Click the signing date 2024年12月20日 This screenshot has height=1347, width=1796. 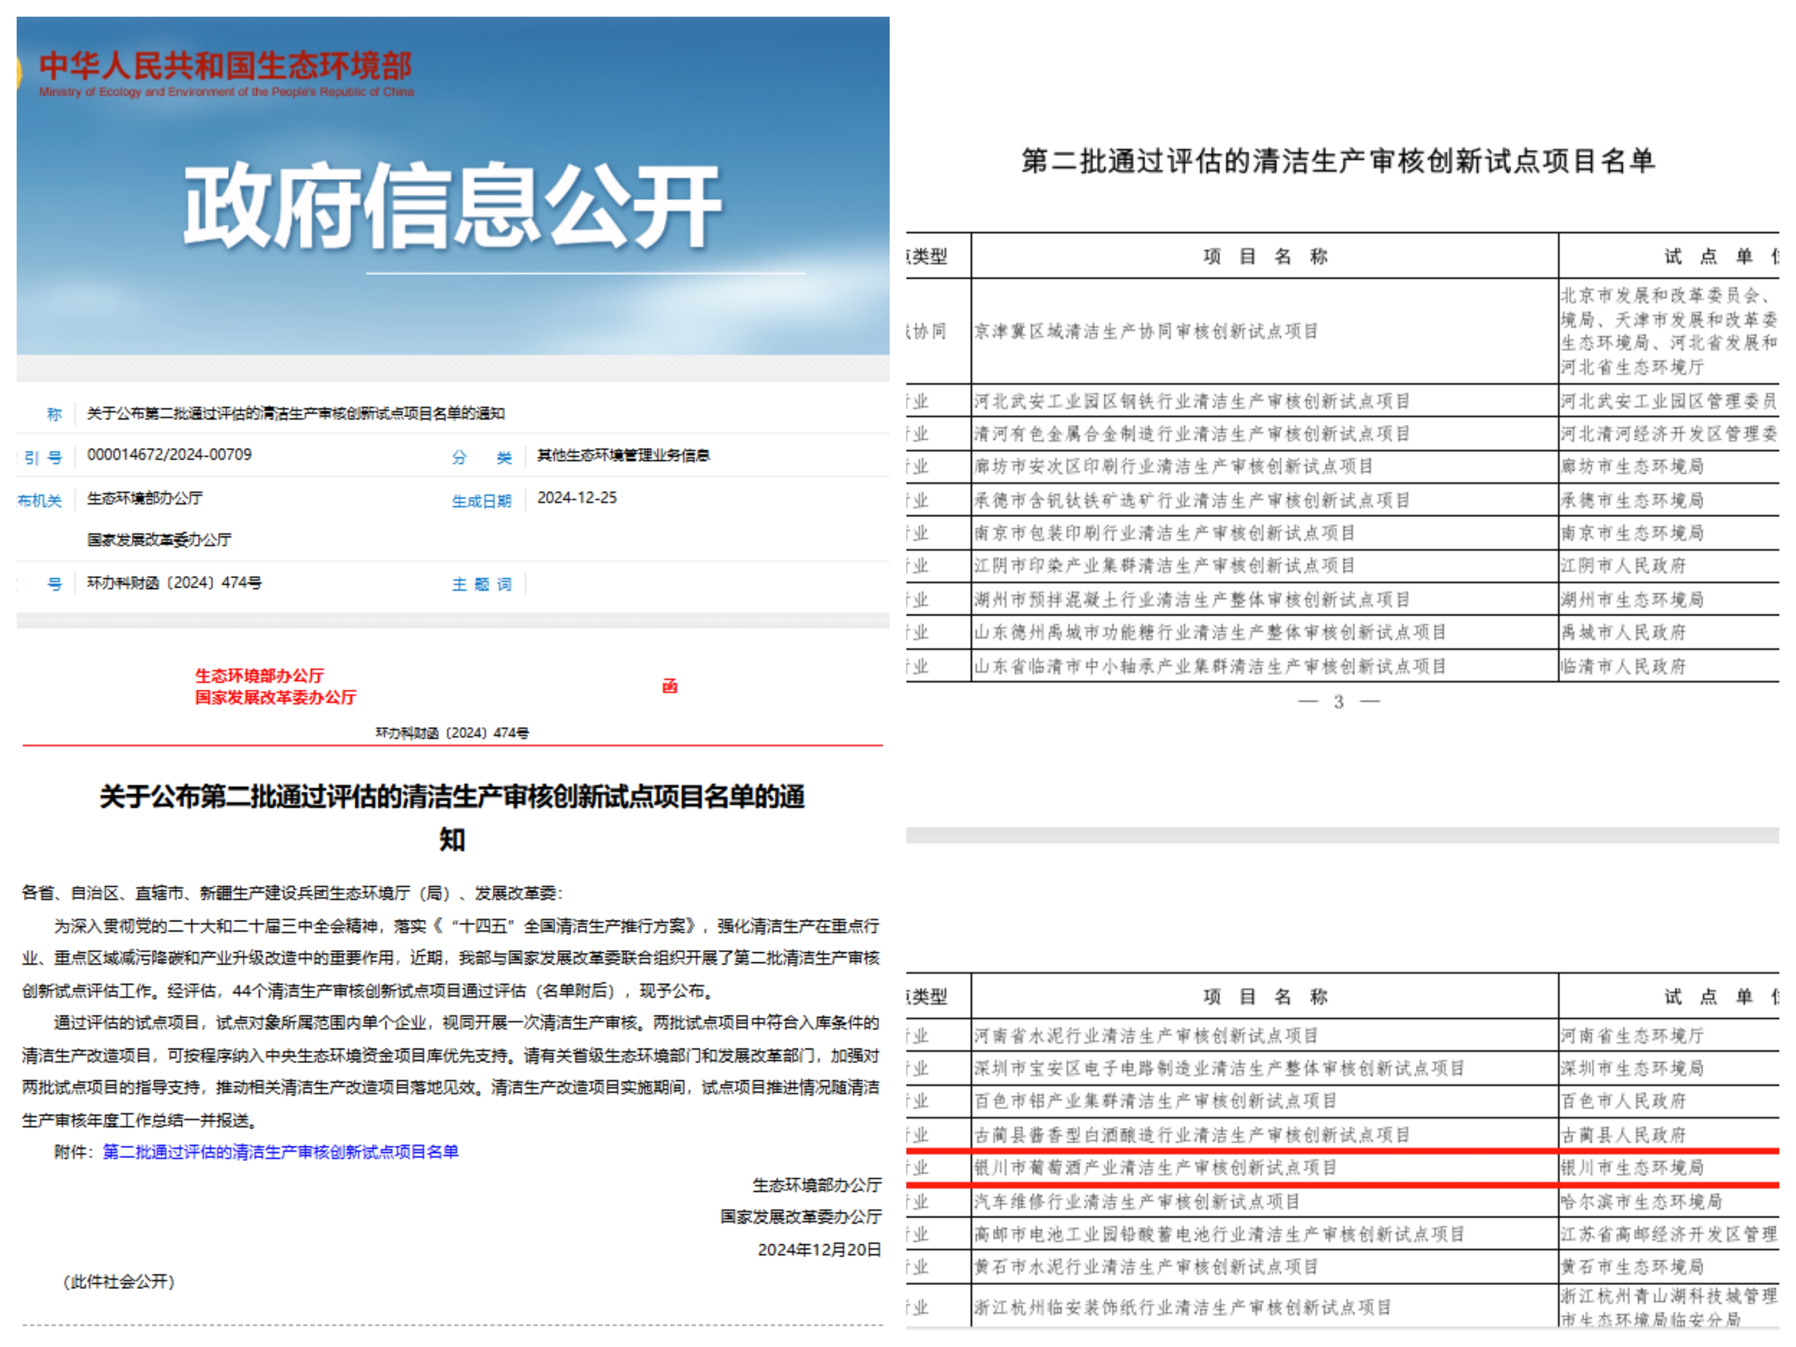coord(819,1250)
